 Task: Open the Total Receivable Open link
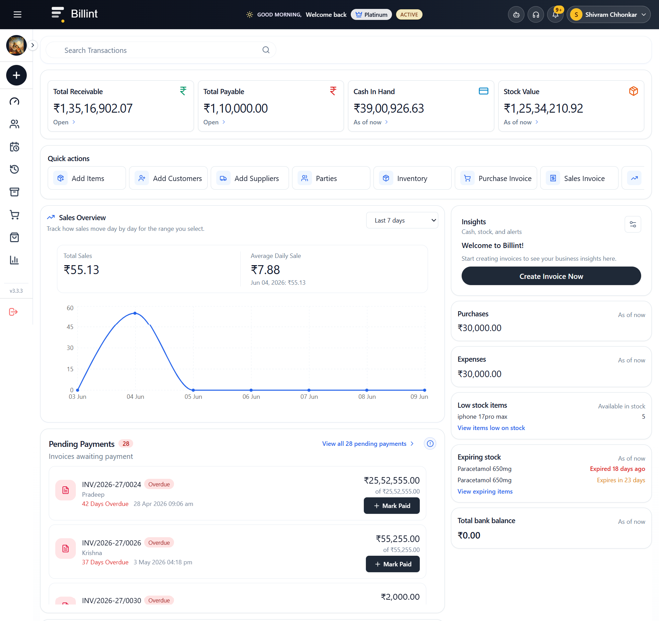[x=64, y=122]
